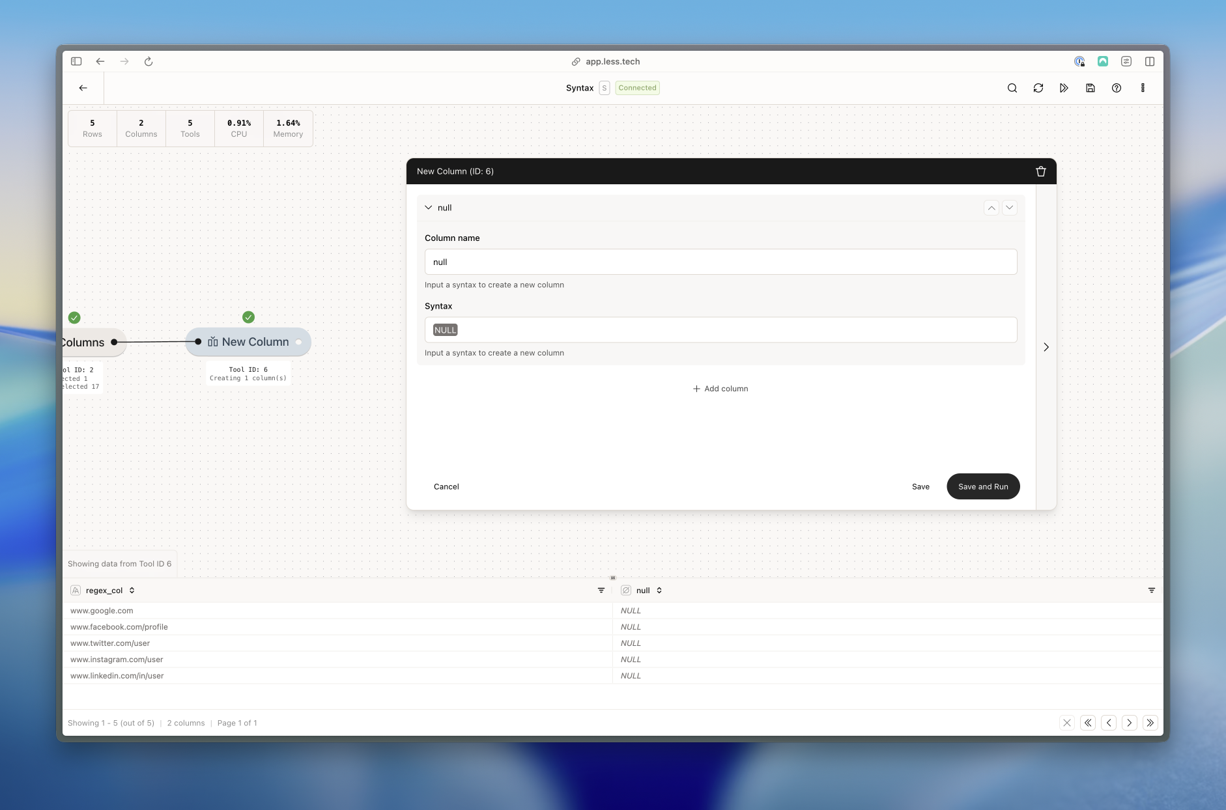Viewport: 1226px width, 810px height.
Task: Go to previous results page
Action: (1109, 723)
